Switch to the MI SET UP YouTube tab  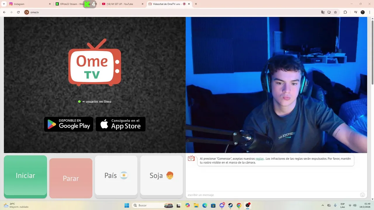(x=120, y=4)
